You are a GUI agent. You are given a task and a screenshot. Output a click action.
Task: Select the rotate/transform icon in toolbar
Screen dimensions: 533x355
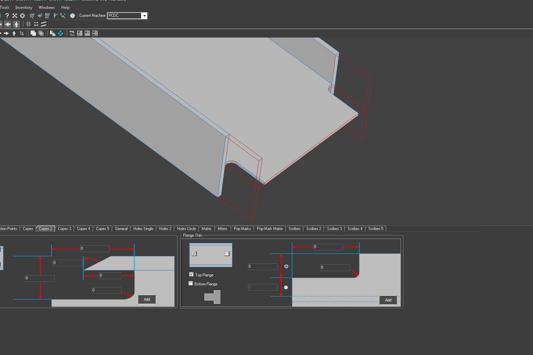tap(61, 33)
